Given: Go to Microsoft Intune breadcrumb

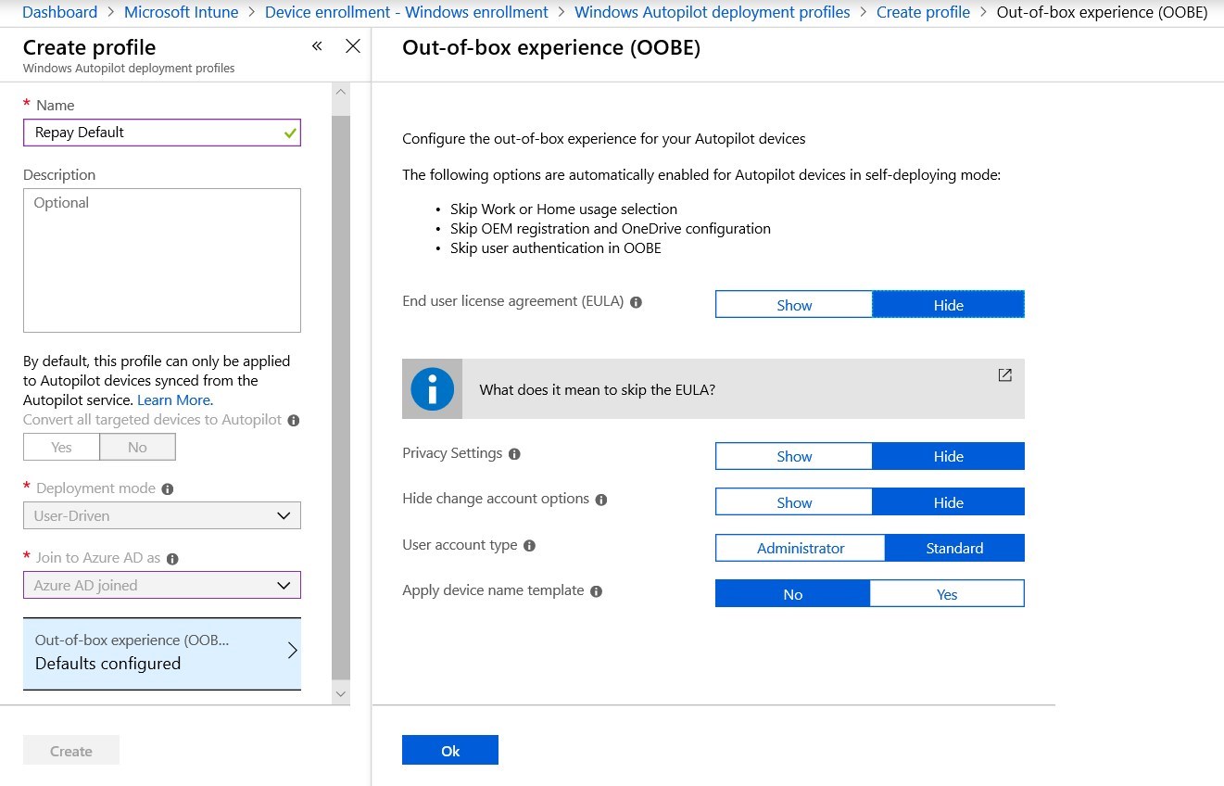Looking at the screenshot, I should tap(182, 12).
